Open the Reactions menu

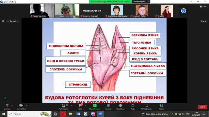point(121,107)
